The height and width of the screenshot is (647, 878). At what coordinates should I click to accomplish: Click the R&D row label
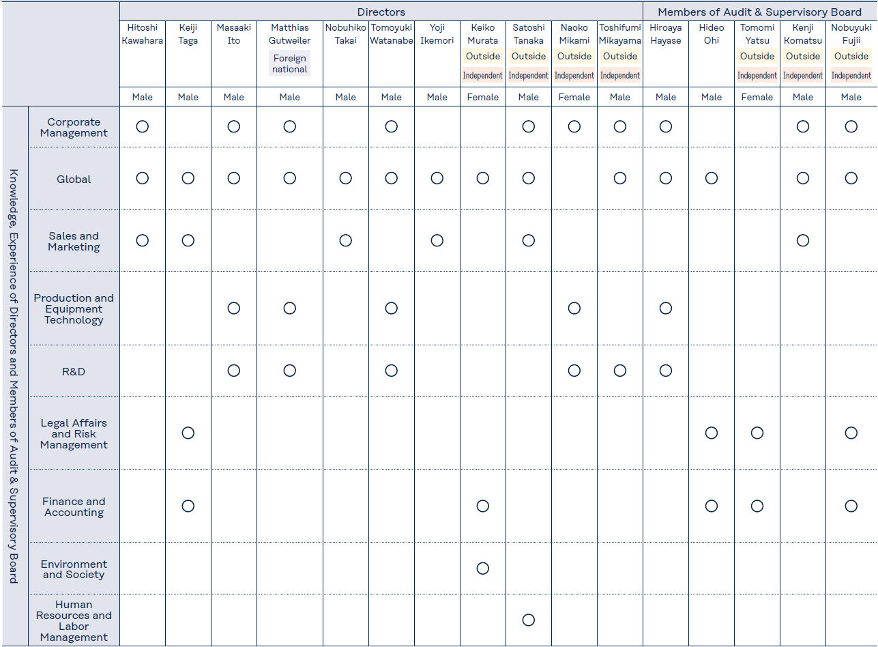[74, 372]
